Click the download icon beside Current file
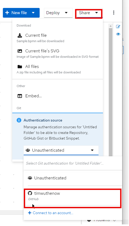This screenshot has width=129, height=226. click(20, 35)
